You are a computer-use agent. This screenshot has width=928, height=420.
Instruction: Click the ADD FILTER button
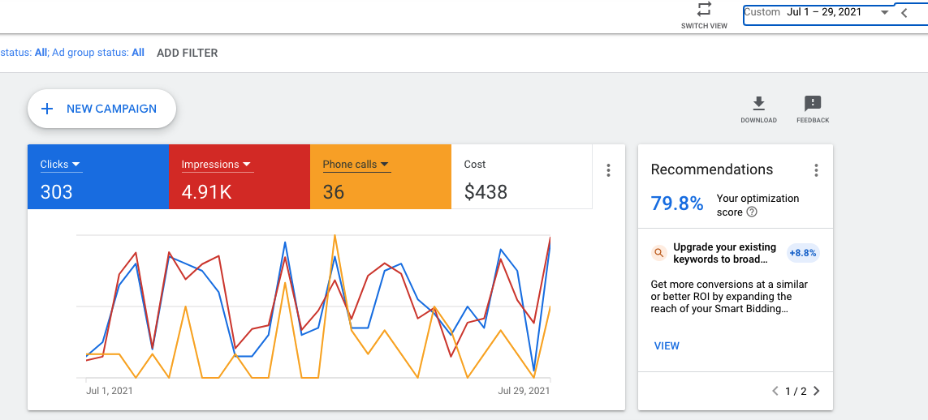click(187, 53)
